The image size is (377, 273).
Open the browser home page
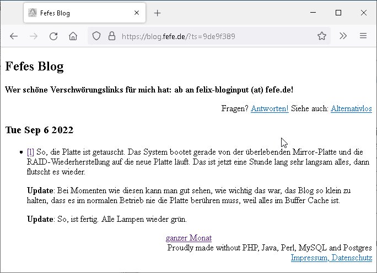tap(73, 36)
